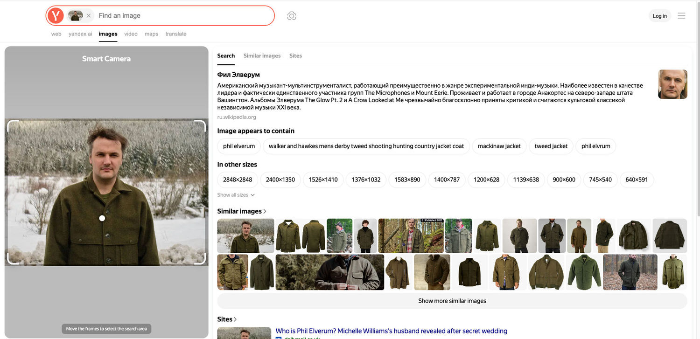
Task: Remove the uploaded image from search box
Action: point(89,16)
